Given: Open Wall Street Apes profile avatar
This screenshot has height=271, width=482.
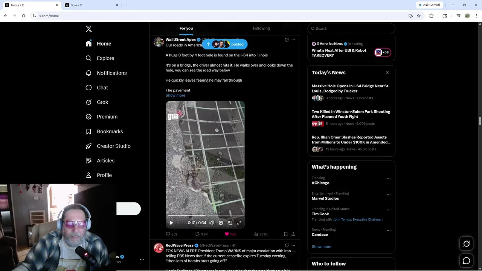Looking at the screenshot, I should pos(159,42).
